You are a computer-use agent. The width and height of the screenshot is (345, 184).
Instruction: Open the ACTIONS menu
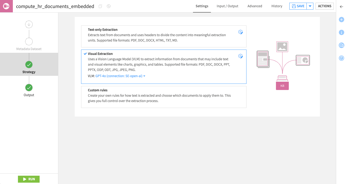[x=324, y=6]
